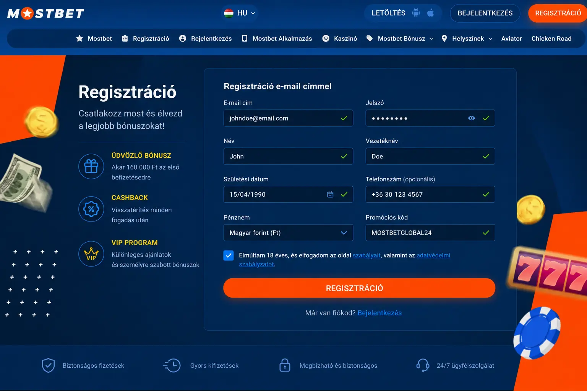Click the VIP PROGRAM heading

(x=135, y=242)
